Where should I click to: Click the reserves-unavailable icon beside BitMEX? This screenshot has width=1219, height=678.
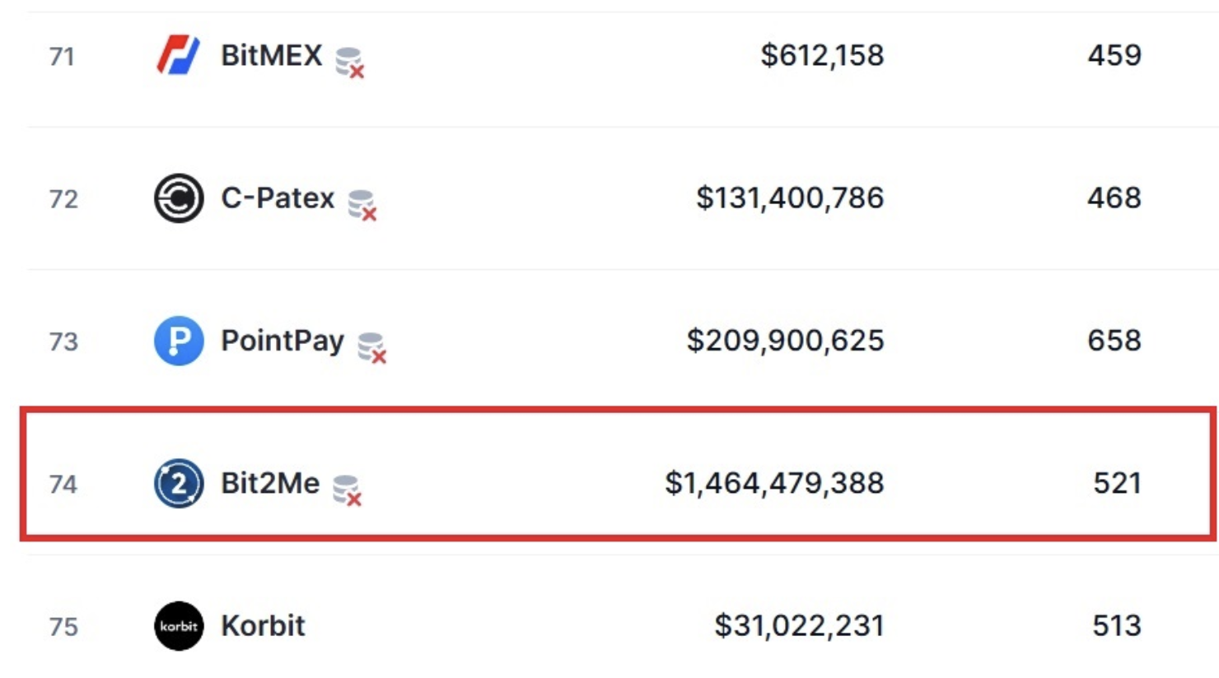click(350, 63)
